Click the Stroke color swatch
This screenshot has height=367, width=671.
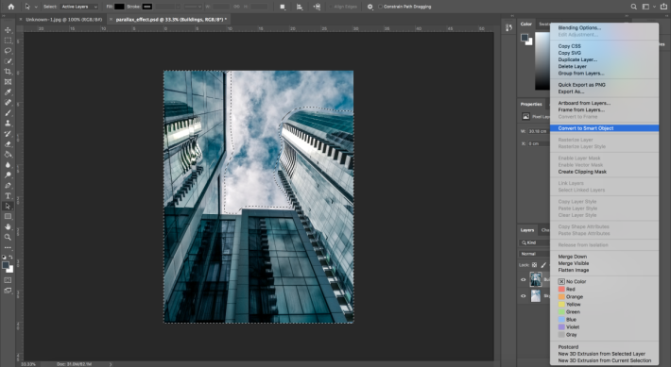point(147,7)
